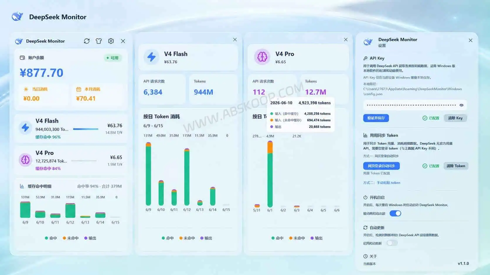Click the v1.1.0 version number

(463, 264)
